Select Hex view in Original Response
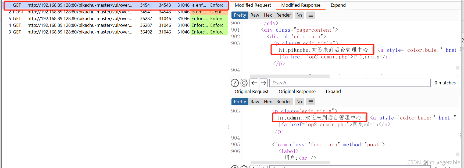 tap(268, 102)
